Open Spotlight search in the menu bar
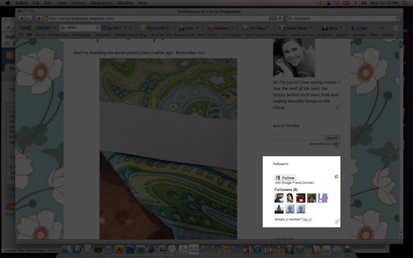Image resolution: width=413 pixels, height=258 pixels. point(405,3)
